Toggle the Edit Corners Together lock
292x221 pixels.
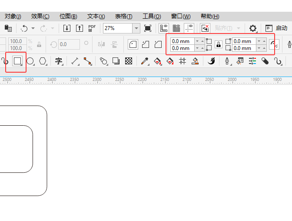click(219, 44)
